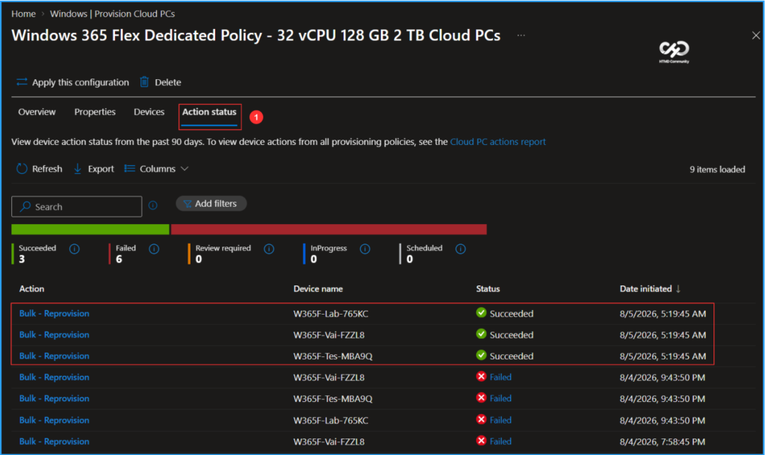Open the info icon next to Failed count
This screenshot has height=455, width=765.
(154, 249)
